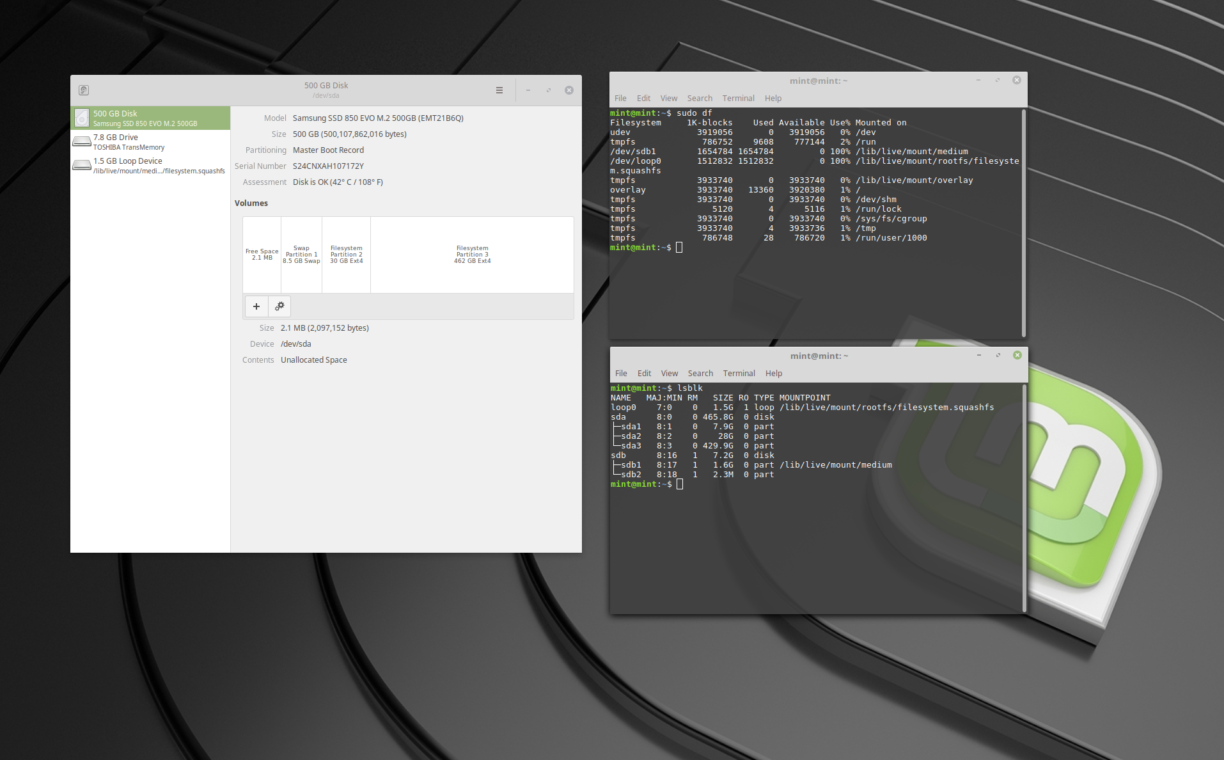
Task: Select the 30 GB Ext4 Partition 2
Action: (x=346, y=255)
